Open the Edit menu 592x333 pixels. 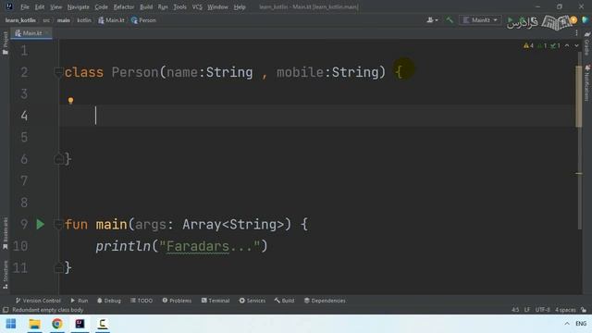tap(39, 6)
